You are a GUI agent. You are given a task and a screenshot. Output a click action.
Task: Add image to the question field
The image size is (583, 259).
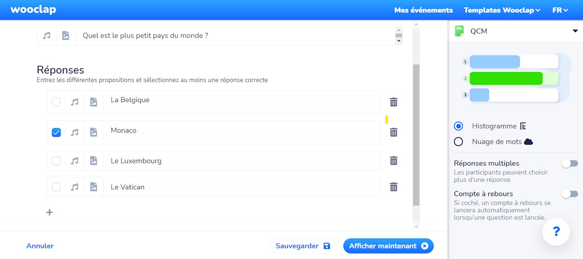(66, 36)
